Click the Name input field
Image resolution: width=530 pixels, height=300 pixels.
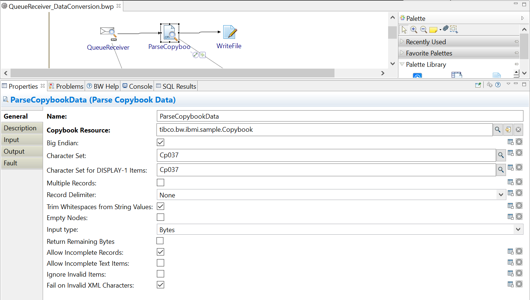(x=339, y=116)
